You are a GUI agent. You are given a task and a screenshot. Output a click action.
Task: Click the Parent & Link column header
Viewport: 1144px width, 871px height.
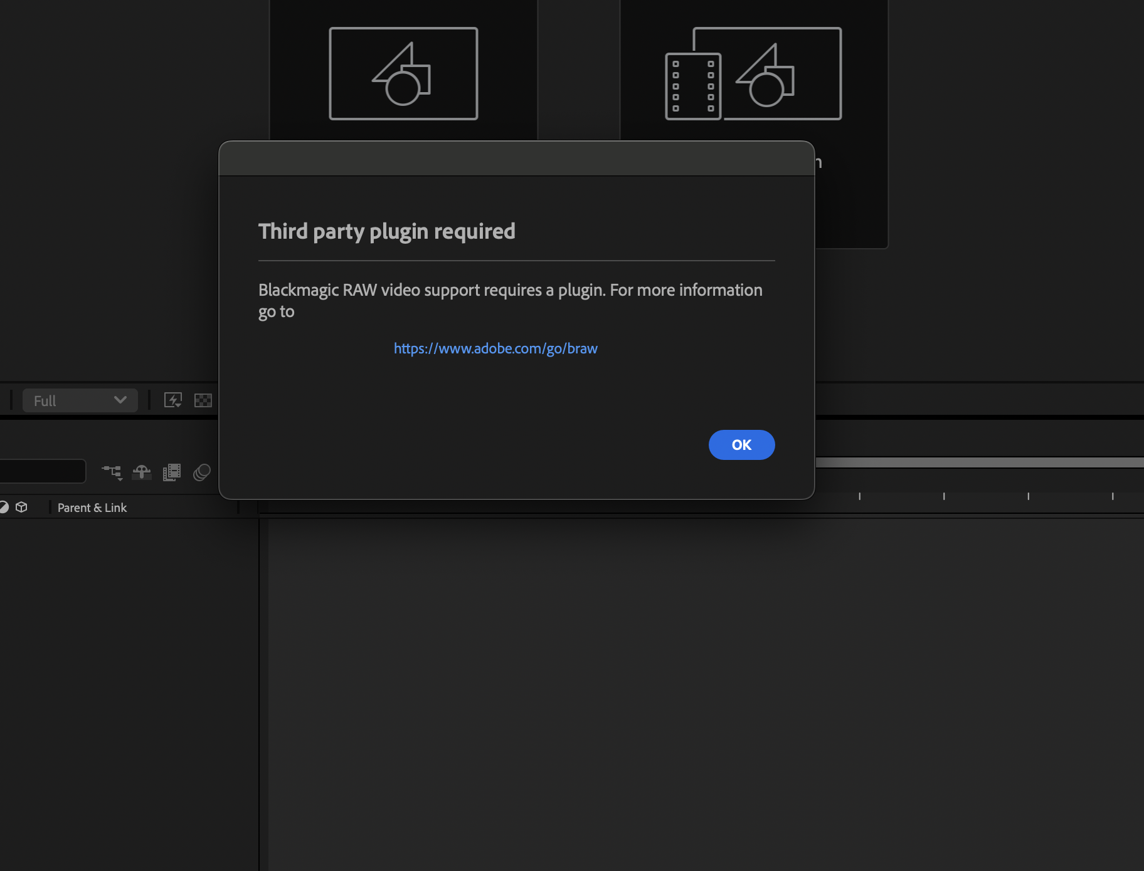[92, 508]
